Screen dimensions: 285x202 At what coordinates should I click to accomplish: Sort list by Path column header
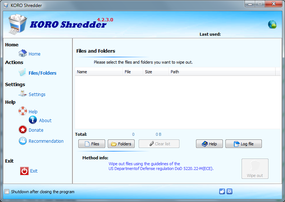[222, 72]
